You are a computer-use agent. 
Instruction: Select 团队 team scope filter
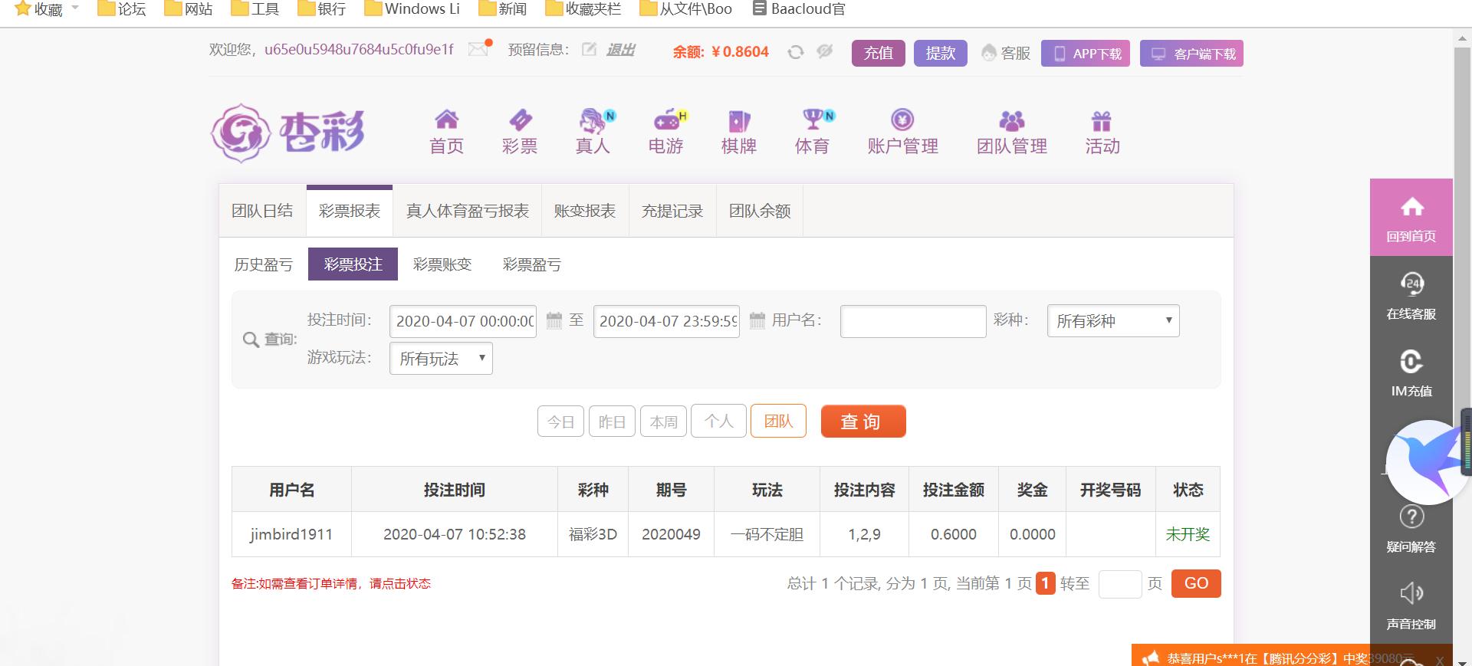click(x=778, y=421)
